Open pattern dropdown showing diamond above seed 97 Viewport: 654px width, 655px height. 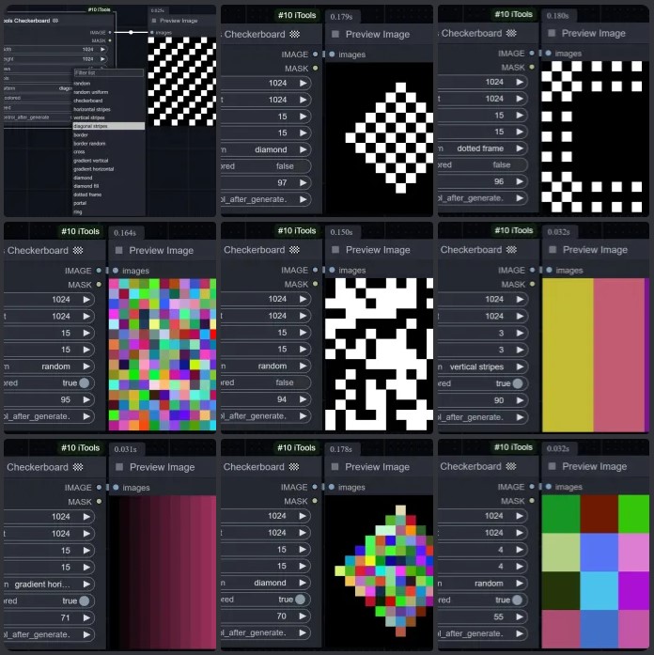pos(266,149)
